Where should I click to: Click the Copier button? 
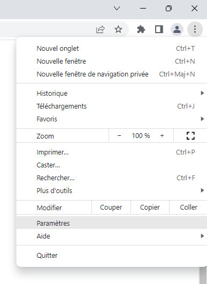coord(150,208)
